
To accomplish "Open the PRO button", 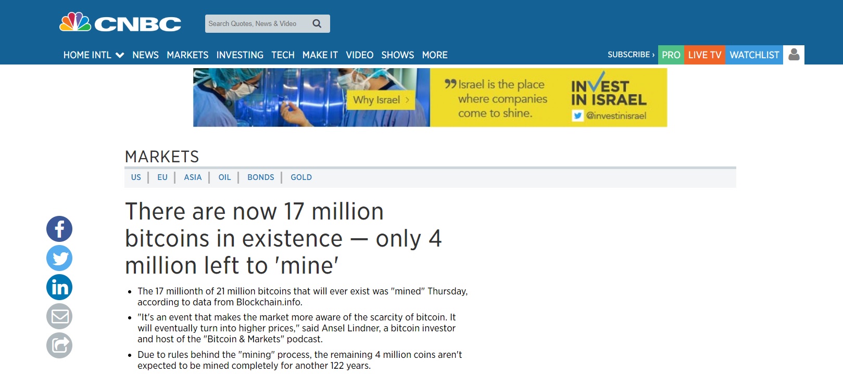I will (x=671, y=55).
